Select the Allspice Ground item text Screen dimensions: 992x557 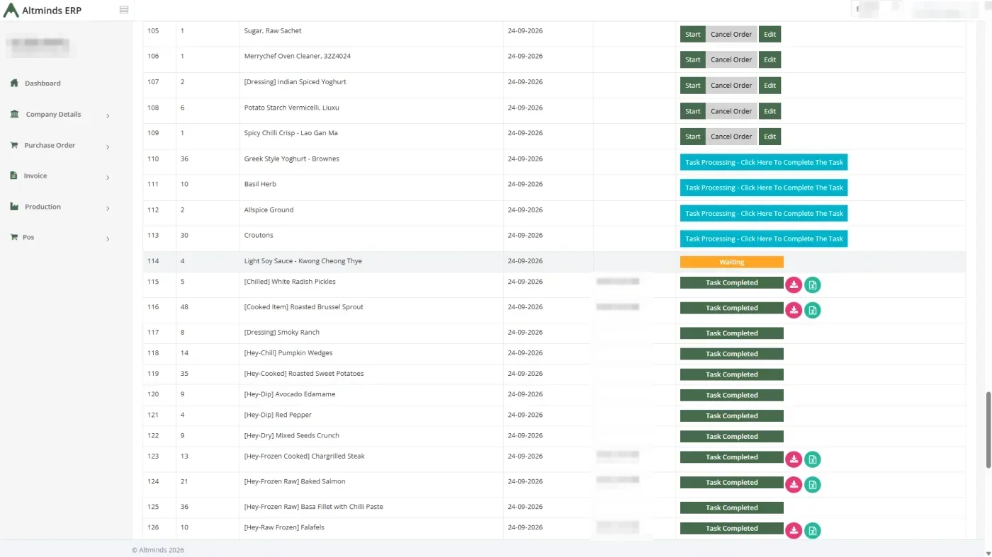269,209
